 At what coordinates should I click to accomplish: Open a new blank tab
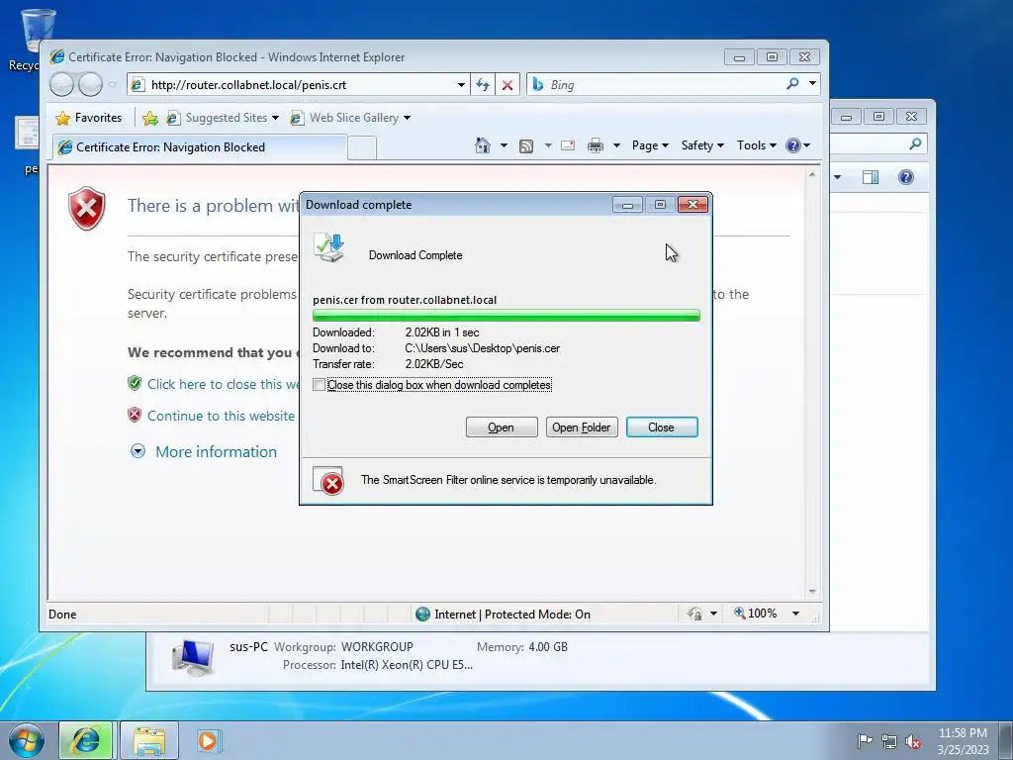[x=362, y=148]
